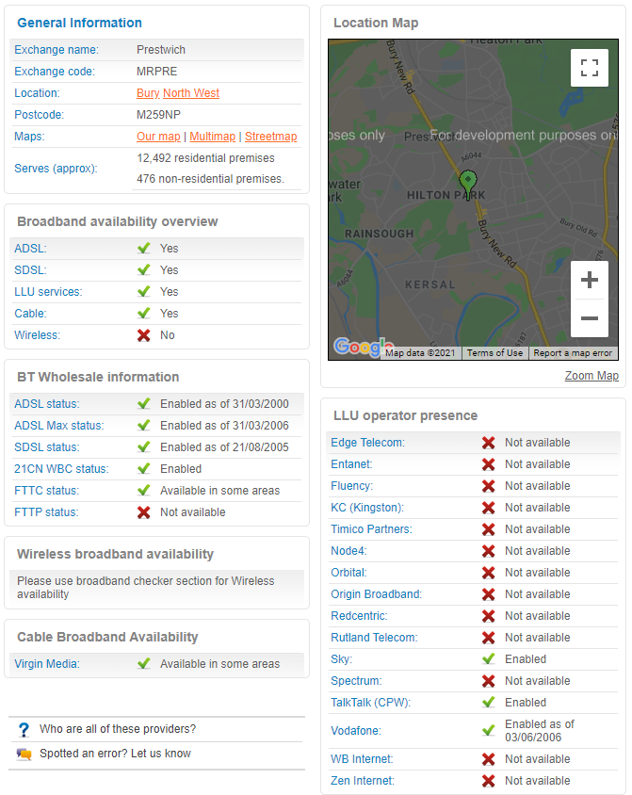
Task: Click the red cross beside FTTP status
Action: pos(144,512)
